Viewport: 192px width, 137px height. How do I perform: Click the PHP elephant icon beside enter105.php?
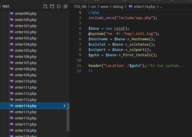click(12, 50)
